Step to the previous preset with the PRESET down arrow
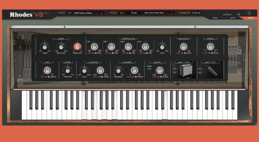The image size is (259, 142). pos(69,13)
